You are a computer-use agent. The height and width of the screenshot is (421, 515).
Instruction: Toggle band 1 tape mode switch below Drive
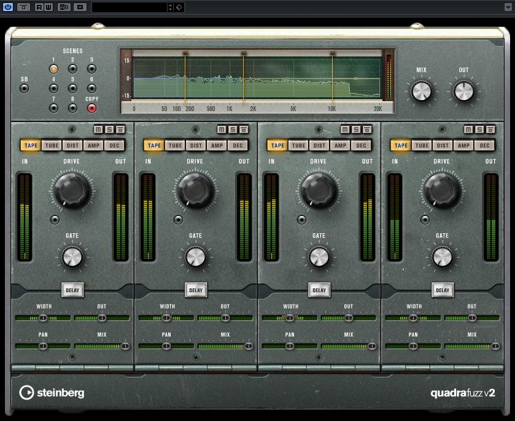(55, 220)
